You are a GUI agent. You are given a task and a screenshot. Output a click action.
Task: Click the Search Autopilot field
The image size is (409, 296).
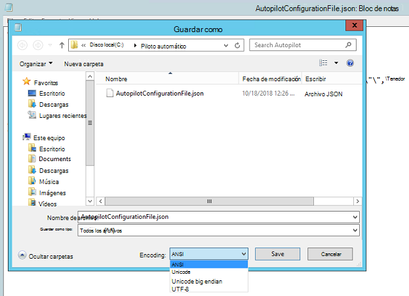[303, 45]
